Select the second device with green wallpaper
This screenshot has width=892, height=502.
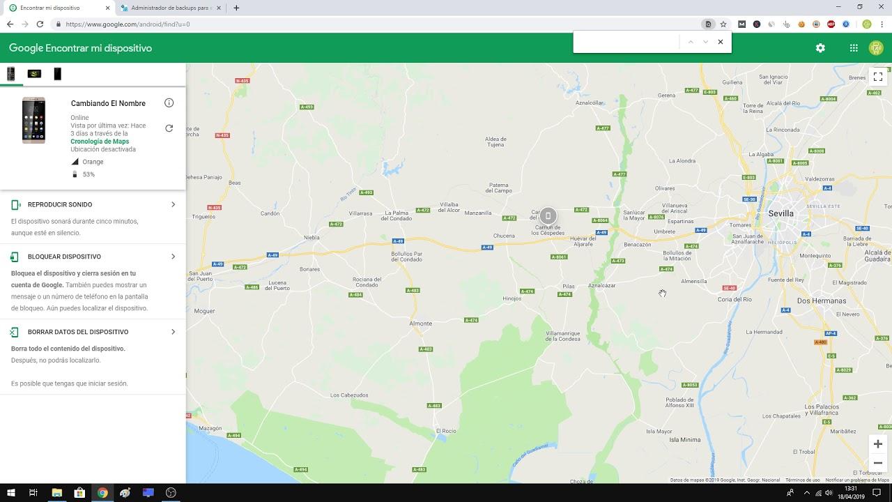coord(33,73)
